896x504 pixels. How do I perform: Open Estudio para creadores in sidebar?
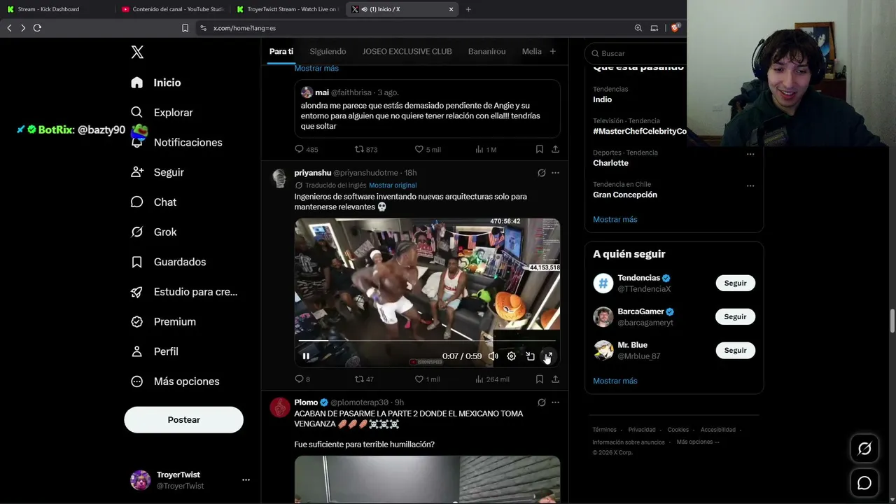coord(184,292)
